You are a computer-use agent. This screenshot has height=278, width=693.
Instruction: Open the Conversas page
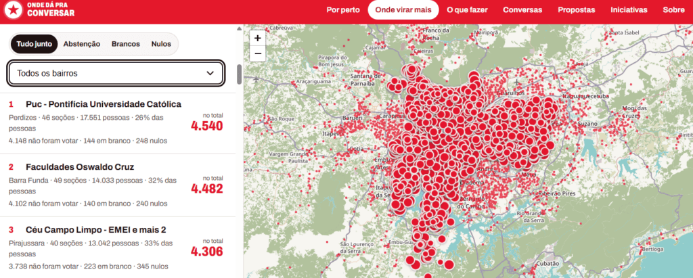tap(522, 10)
